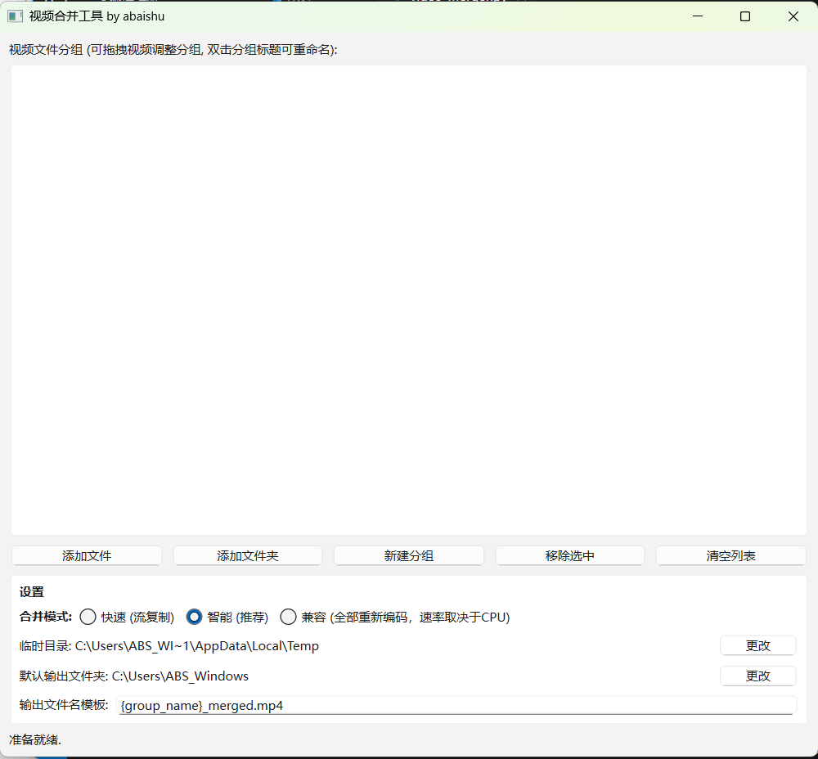
Task: Minimize the 视频合并工具 window
Action: coord(698,16)
